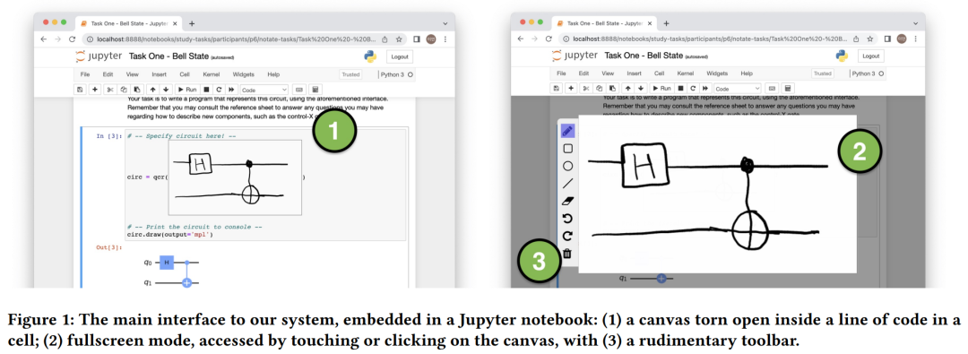The width and height of the screenshot is (968, 354).
Task: Click the redo arrow in canvas toolbar
Action: tap(567, 236)
